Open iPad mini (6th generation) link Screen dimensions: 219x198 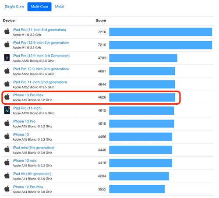[33, 148]
